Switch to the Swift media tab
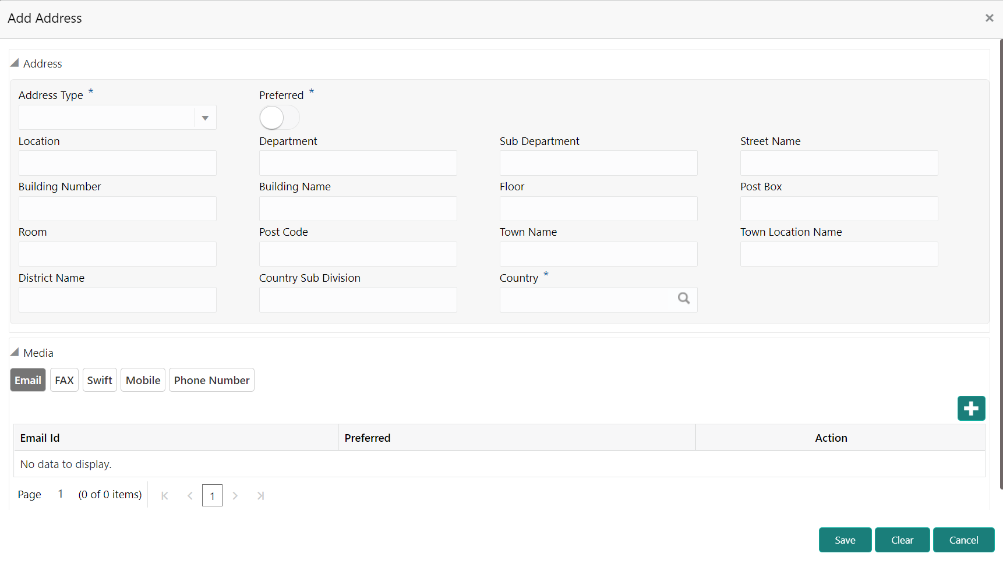The height and width of the screenshot is (564, 1003). pos(100,380)
